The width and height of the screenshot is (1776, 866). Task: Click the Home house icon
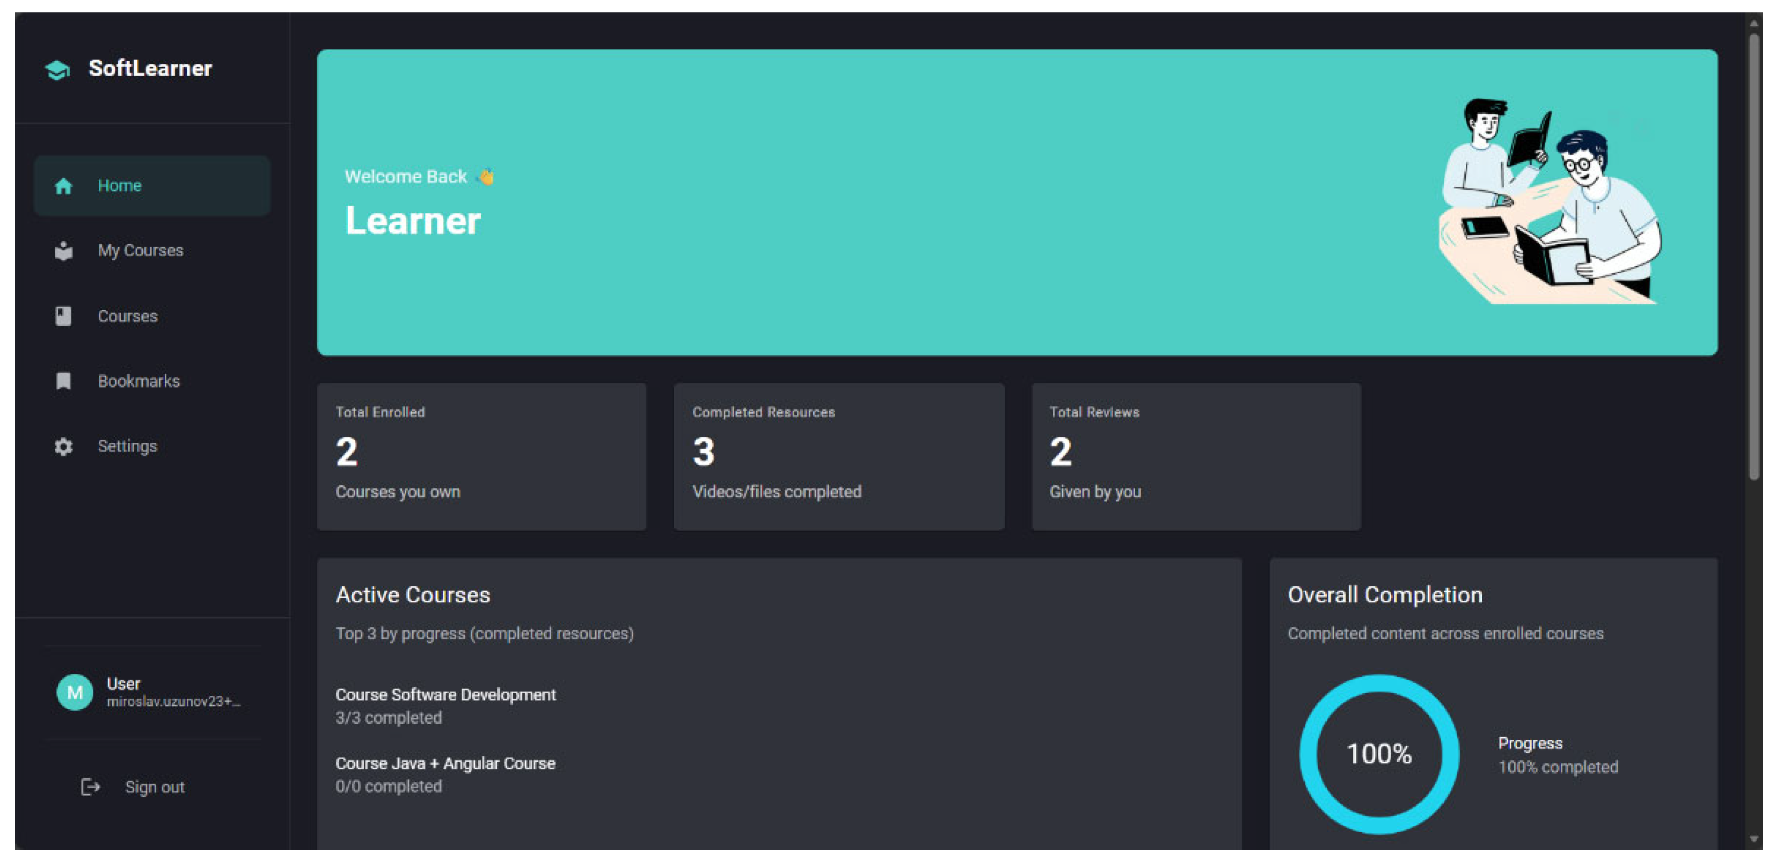pos(63,186)
